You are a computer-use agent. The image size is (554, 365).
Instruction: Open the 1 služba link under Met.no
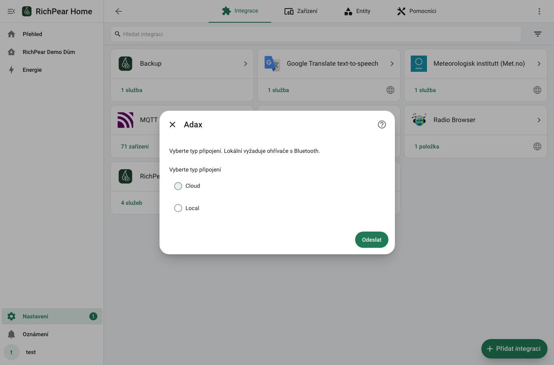[x=425, y=90]
